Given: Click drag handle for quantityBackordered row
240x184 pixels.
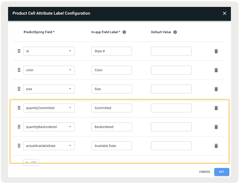Looking at the screenshot, I should coord(19,127).
